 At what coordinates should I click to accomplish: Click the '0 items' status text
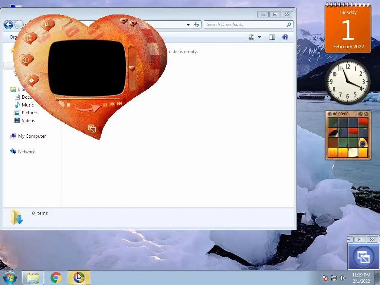click(x=40, y=213)
